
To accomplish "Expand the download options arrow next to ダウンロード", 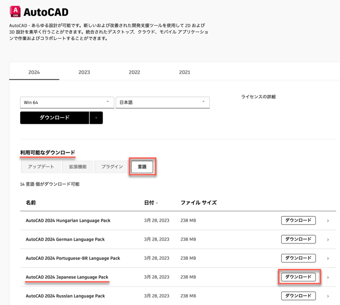I will [x=96, y=118].
